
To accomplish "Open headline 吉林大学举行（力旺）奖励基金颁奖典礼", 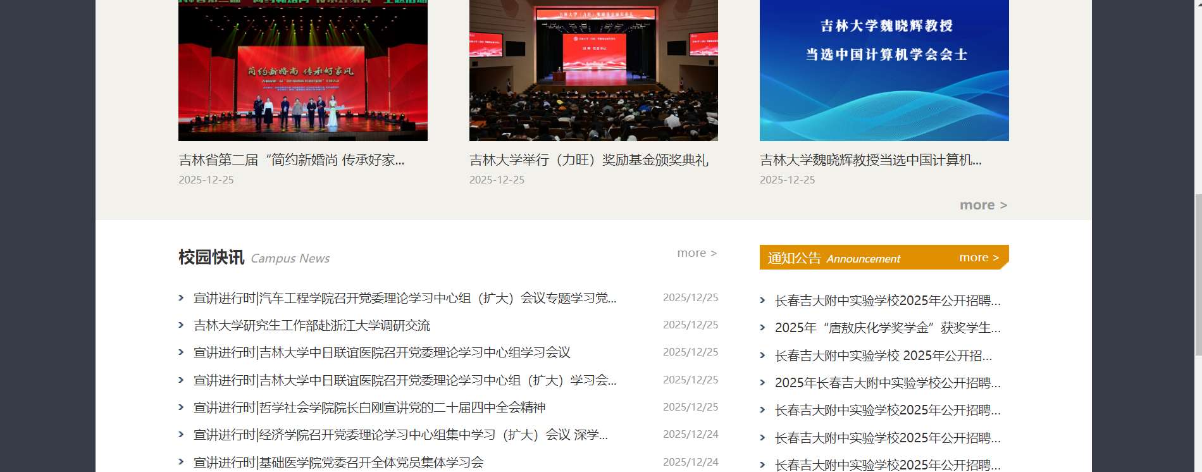I will pos(588,160).
